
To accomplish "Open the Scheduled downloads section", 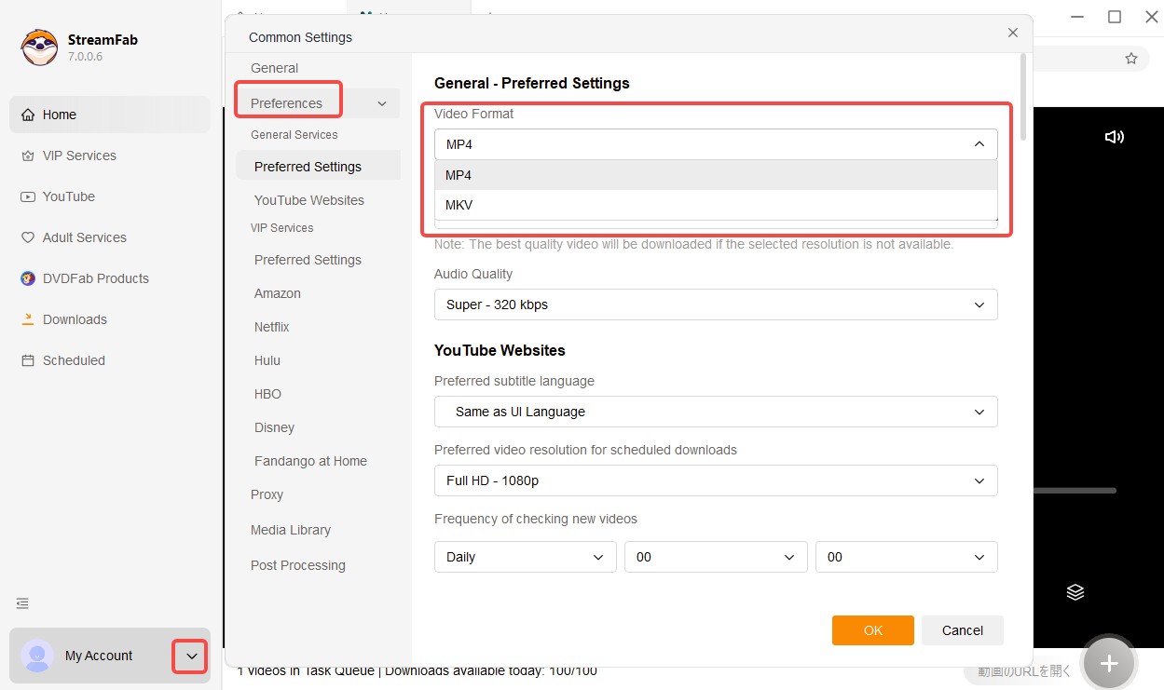I will (x=73, y=360).
